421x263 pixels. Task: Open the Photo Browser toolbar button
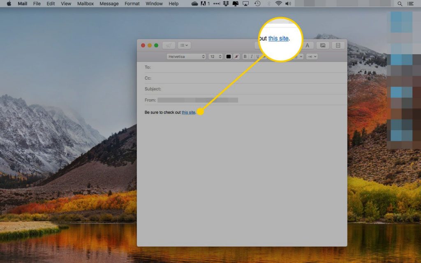tap(323, 46)
